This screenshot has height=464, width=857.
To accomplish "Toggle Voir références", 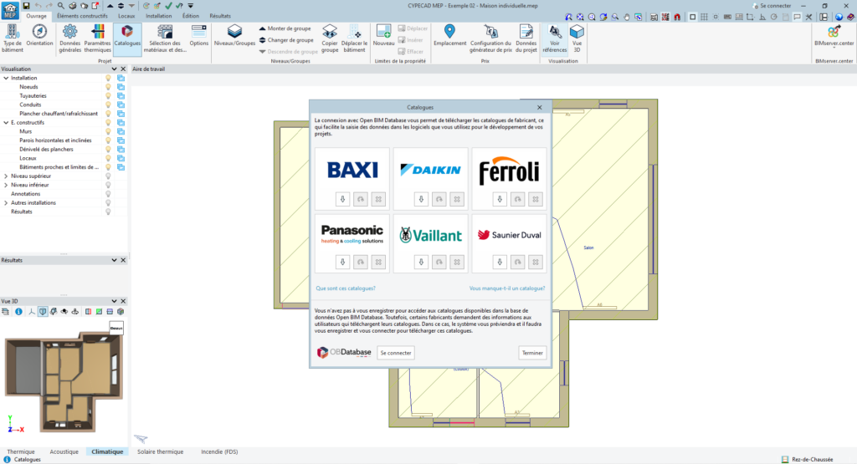I will [x=555, y=38].
